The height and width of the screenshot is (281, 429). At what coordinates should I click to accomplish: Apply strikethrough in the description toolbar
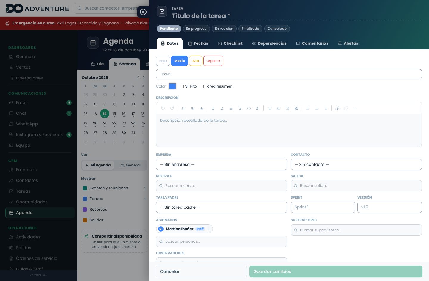coord(240,108)
